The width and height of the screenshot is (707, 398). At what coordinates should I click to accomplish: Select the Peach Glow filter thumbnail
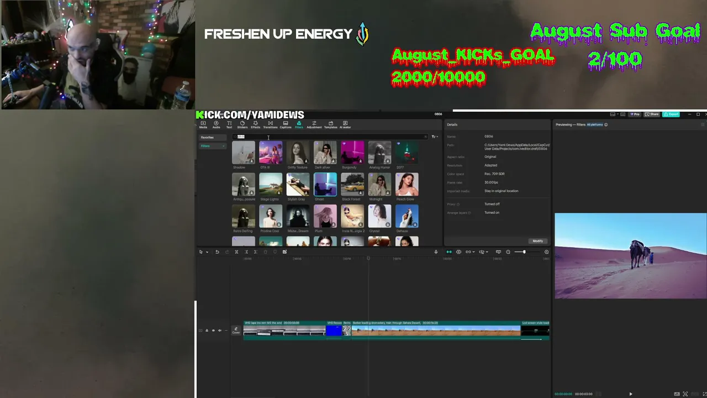pyautogui.click(x=407, y=184)
